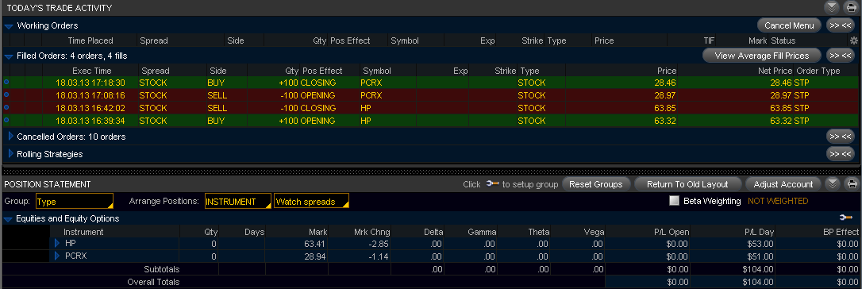Viewport: 862px width, 289px height.
Task: Click Equities and Equity Options wrench icon
Action: pyautogui.click(x=847, y=218)
